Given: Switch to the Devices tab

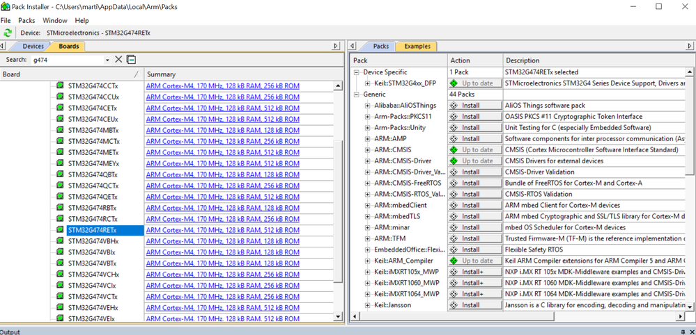Looking at the screenshot, I should pos(33,46).
